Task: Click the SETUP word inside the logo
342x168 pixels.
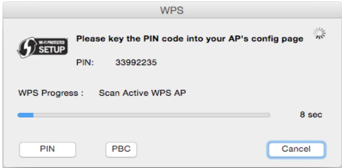Action: tap(52, 50)
